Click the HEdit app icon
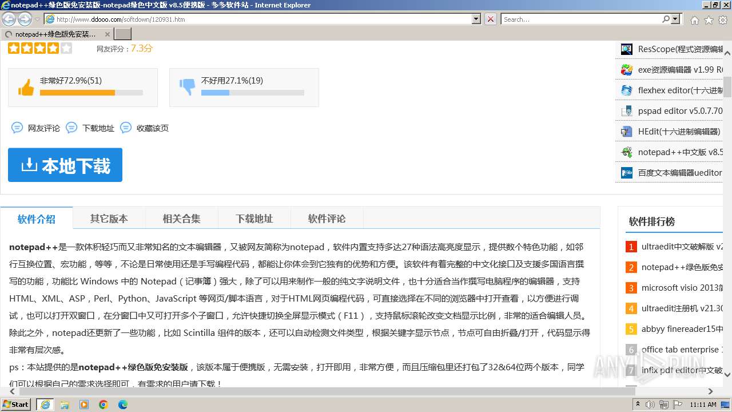The height and width of the screenshot is (412, 732). (627, 132)
